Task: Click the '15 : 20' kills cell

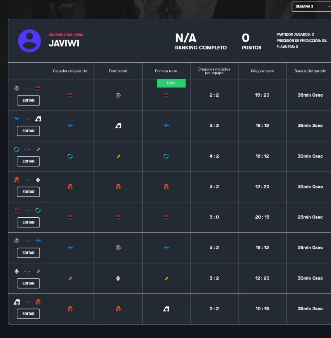Action: click(x=262, y=95)
